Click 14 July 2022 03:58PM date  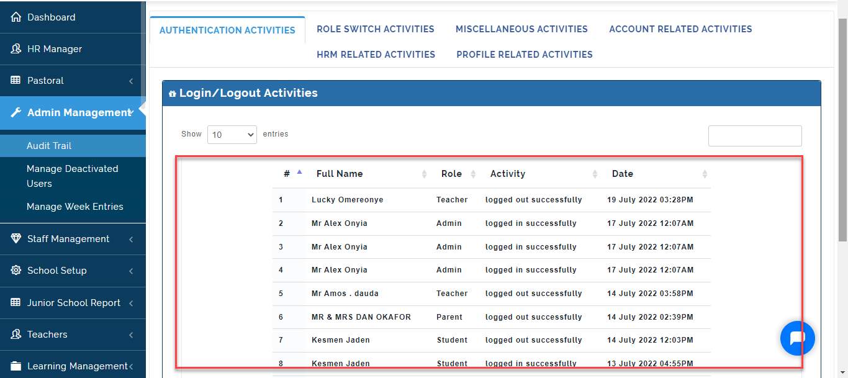pos(651,294)
